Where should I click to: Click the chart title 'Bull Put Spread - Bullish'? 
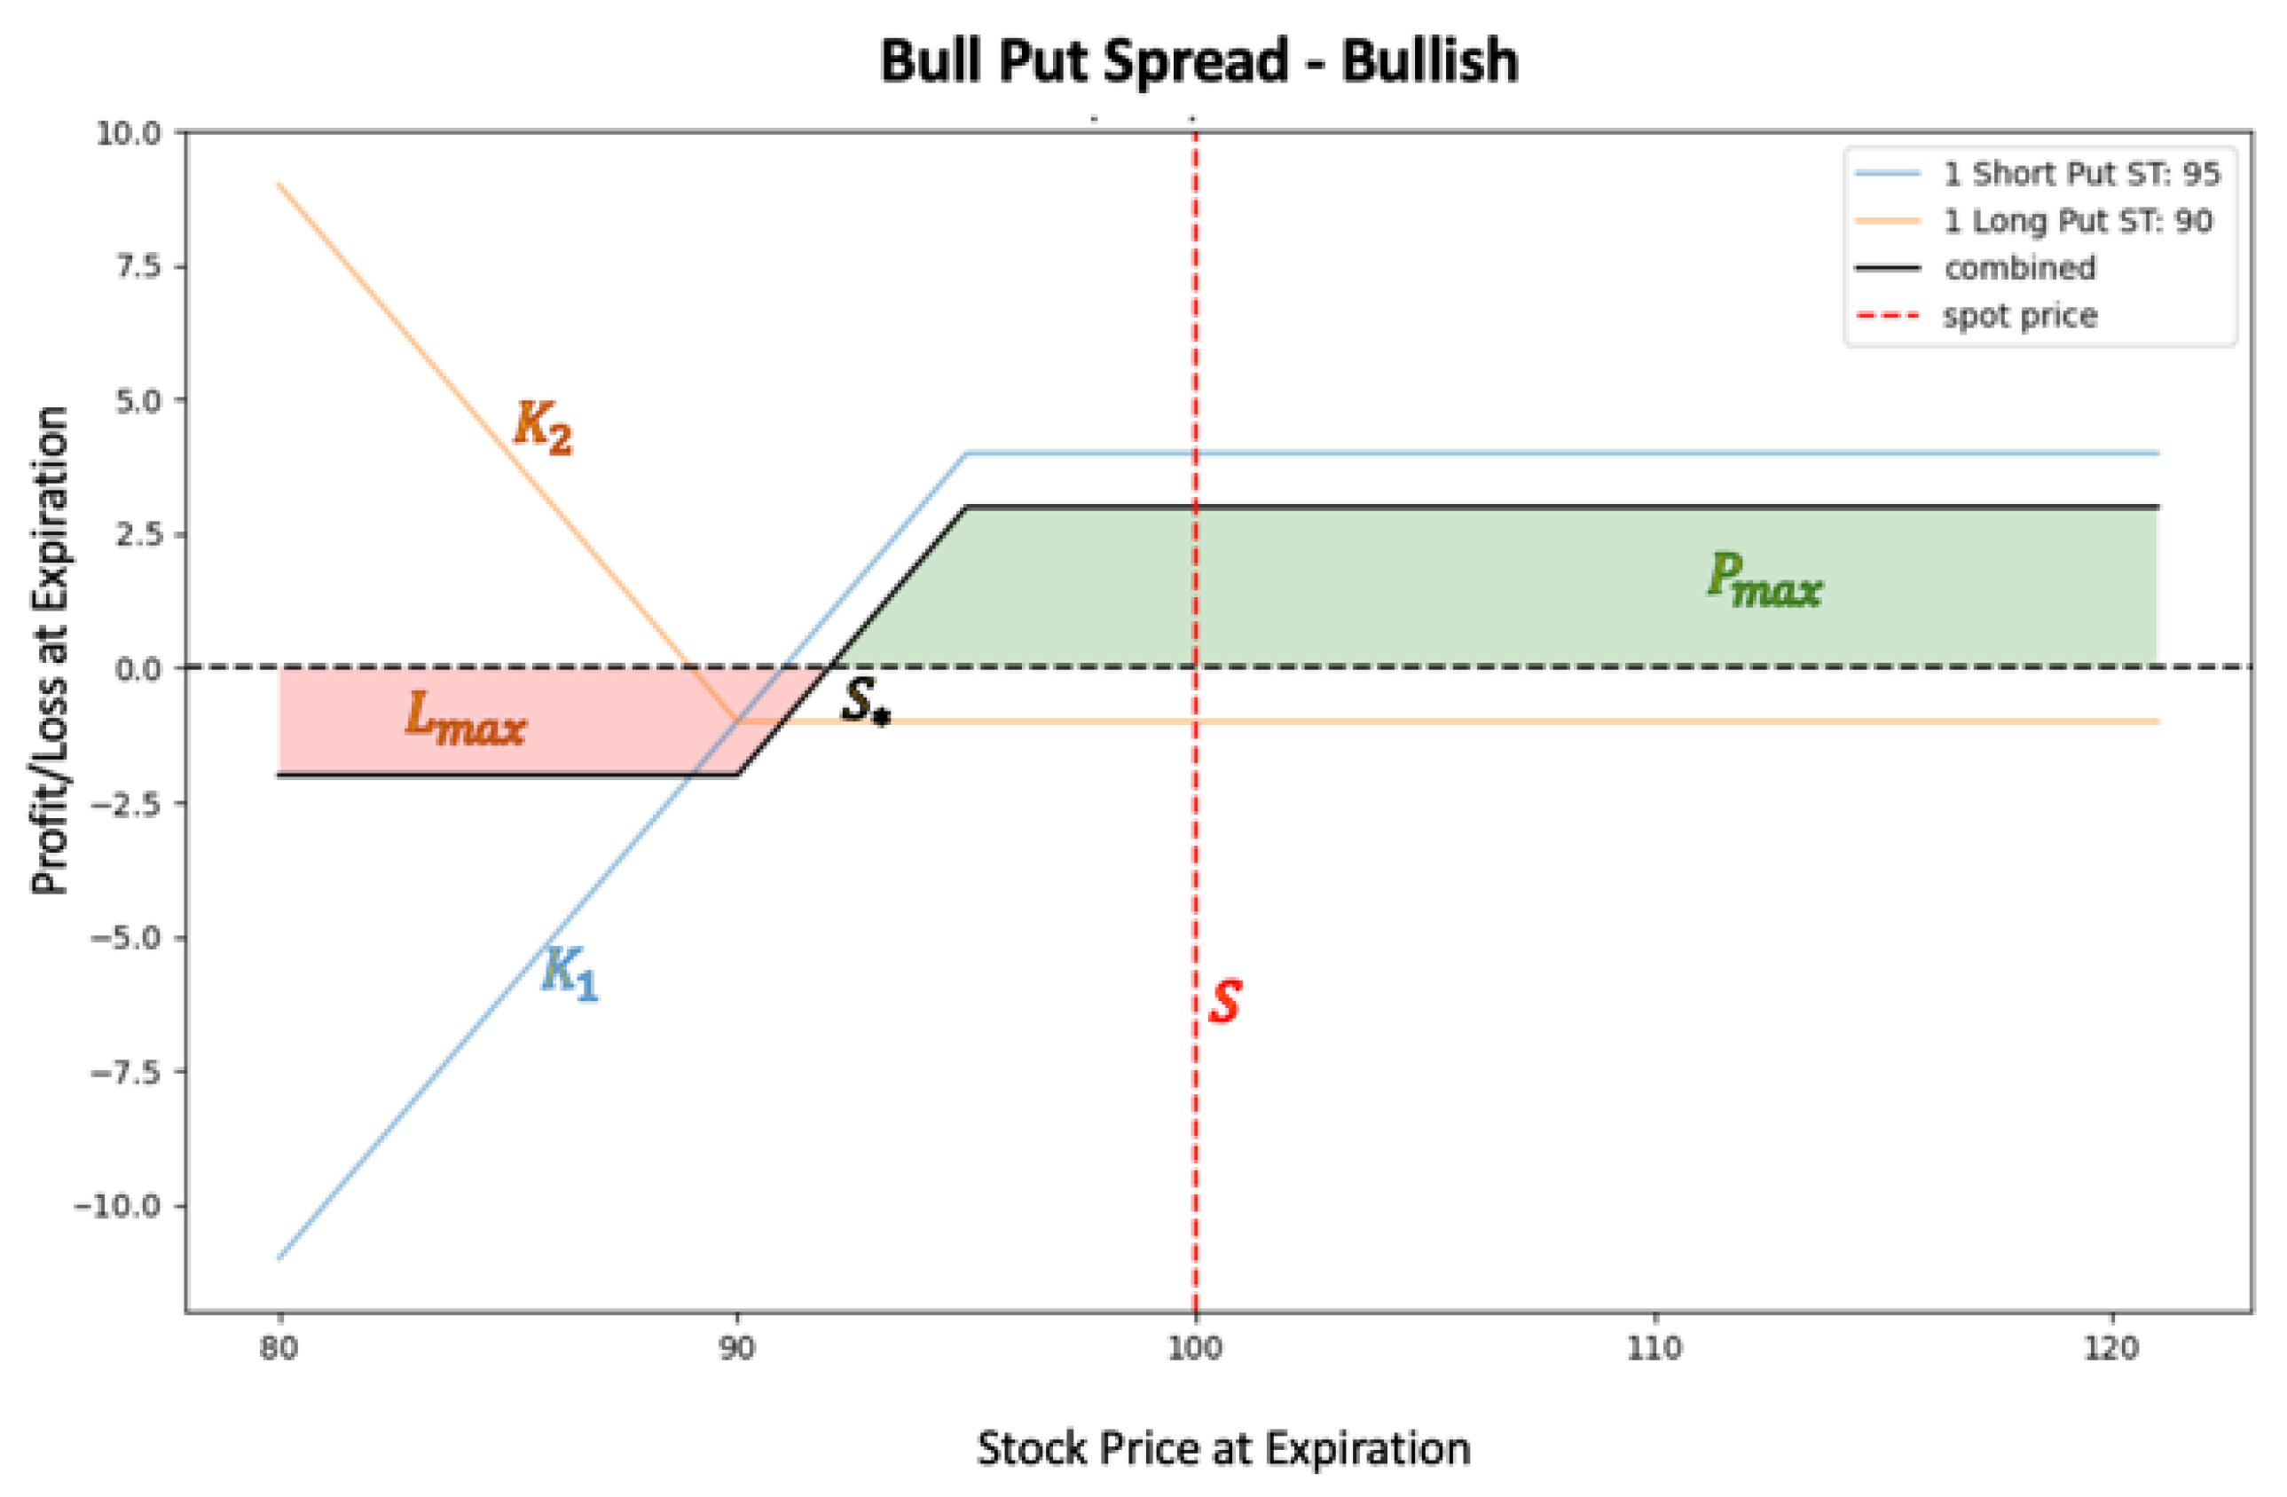tap(1199, 60)
